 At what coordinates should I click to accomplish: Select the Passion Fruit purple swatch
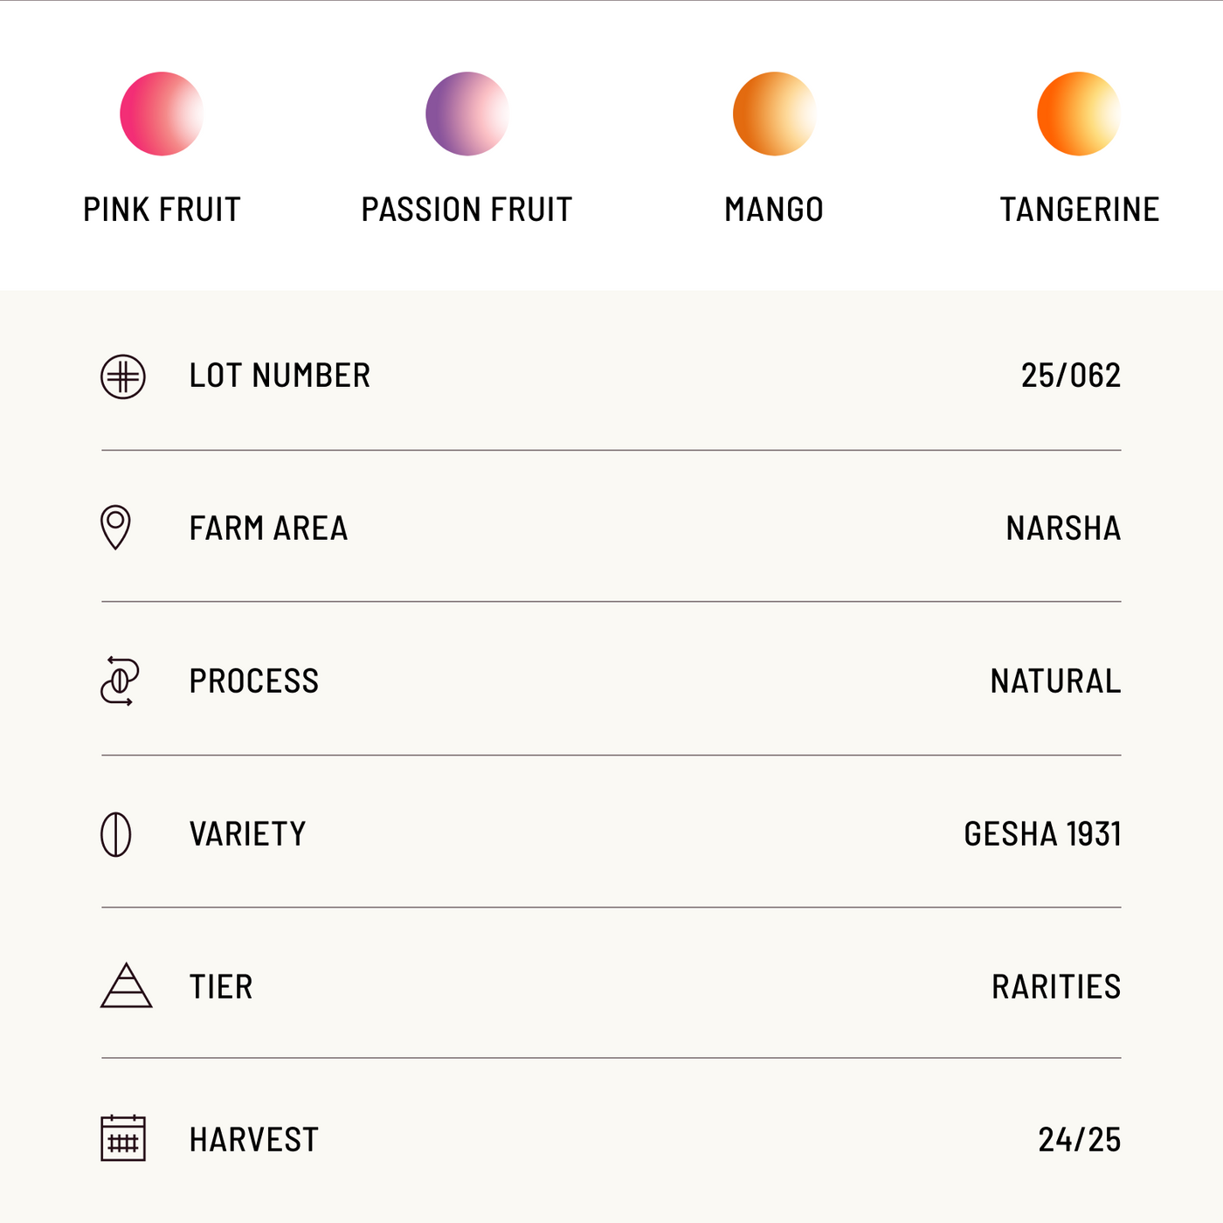pos(467,114)
